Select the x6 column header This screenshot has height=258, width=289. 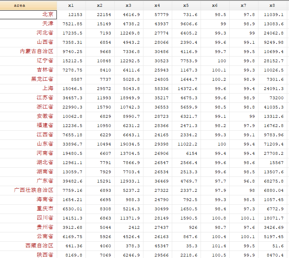[x=215, y=5]
